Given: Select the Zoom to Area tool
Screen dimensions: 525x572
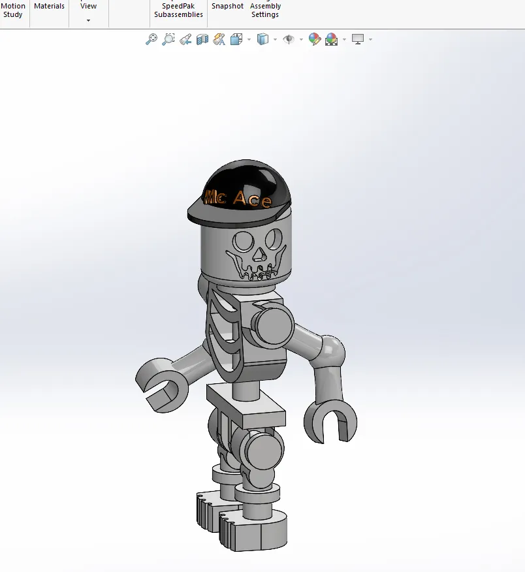Looking at the screenshot, I should 168,39.
